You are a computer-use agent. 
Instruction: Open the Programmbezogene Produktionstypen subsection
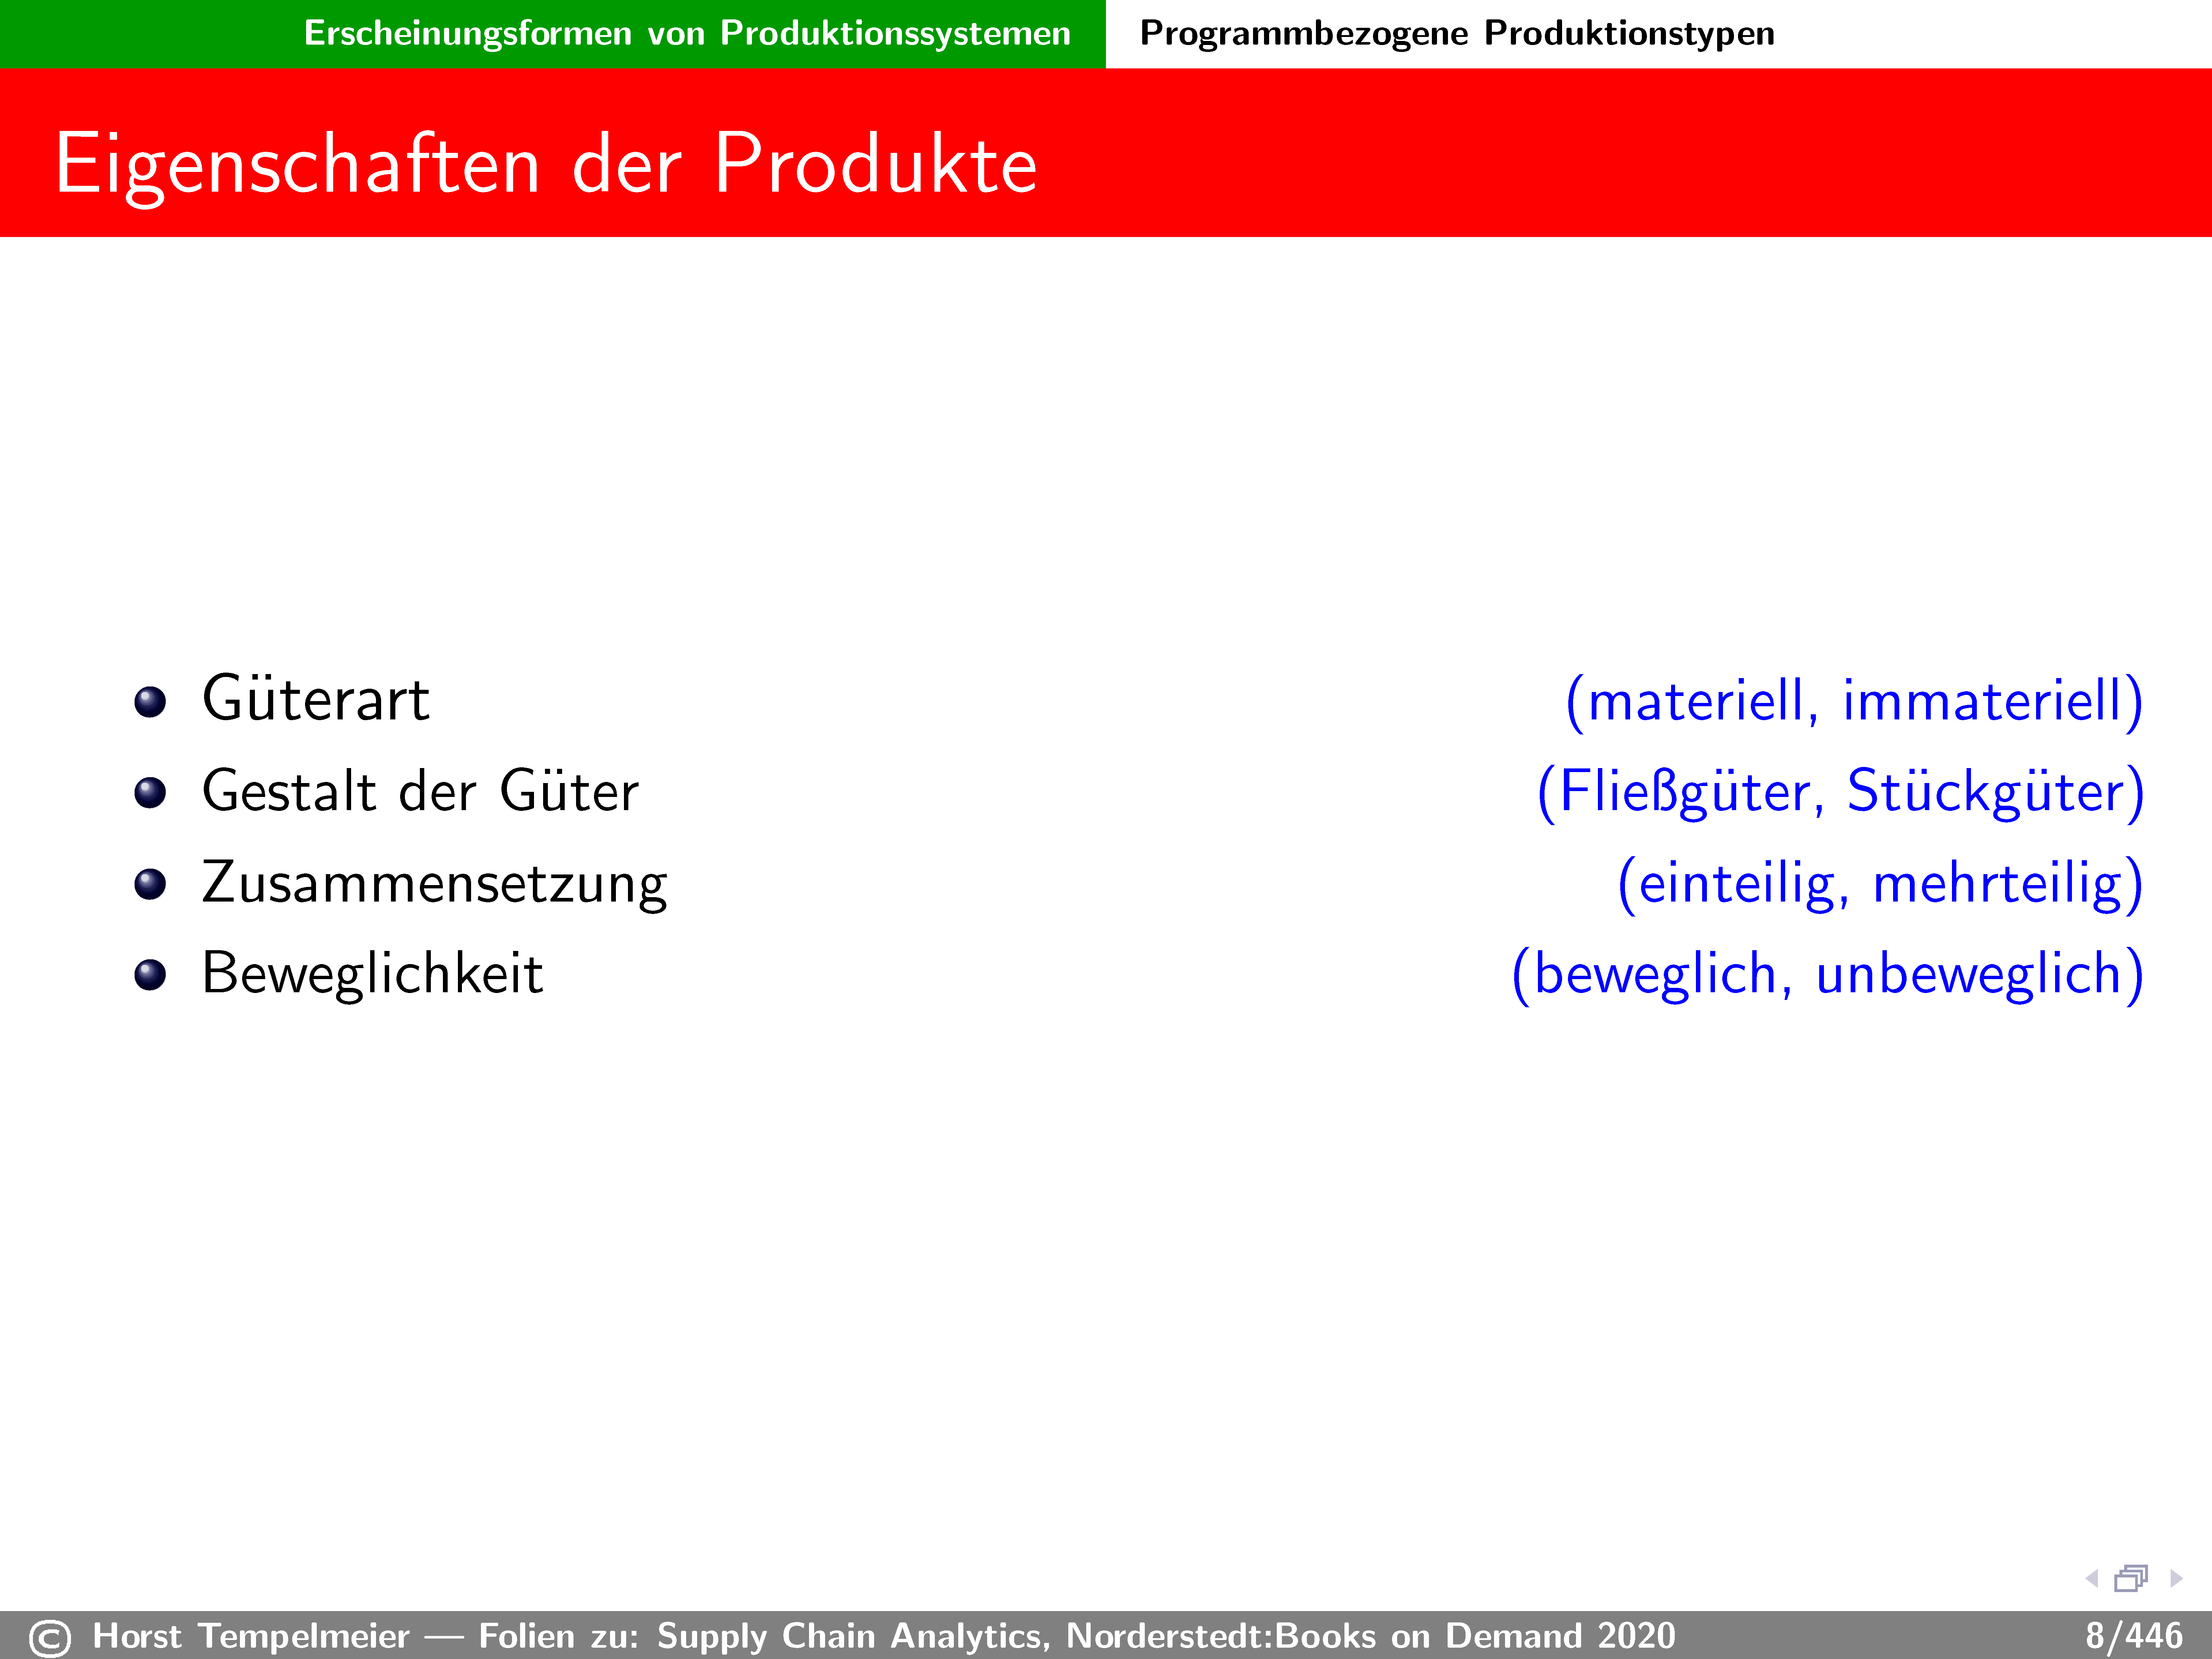tap(1457, 33)
